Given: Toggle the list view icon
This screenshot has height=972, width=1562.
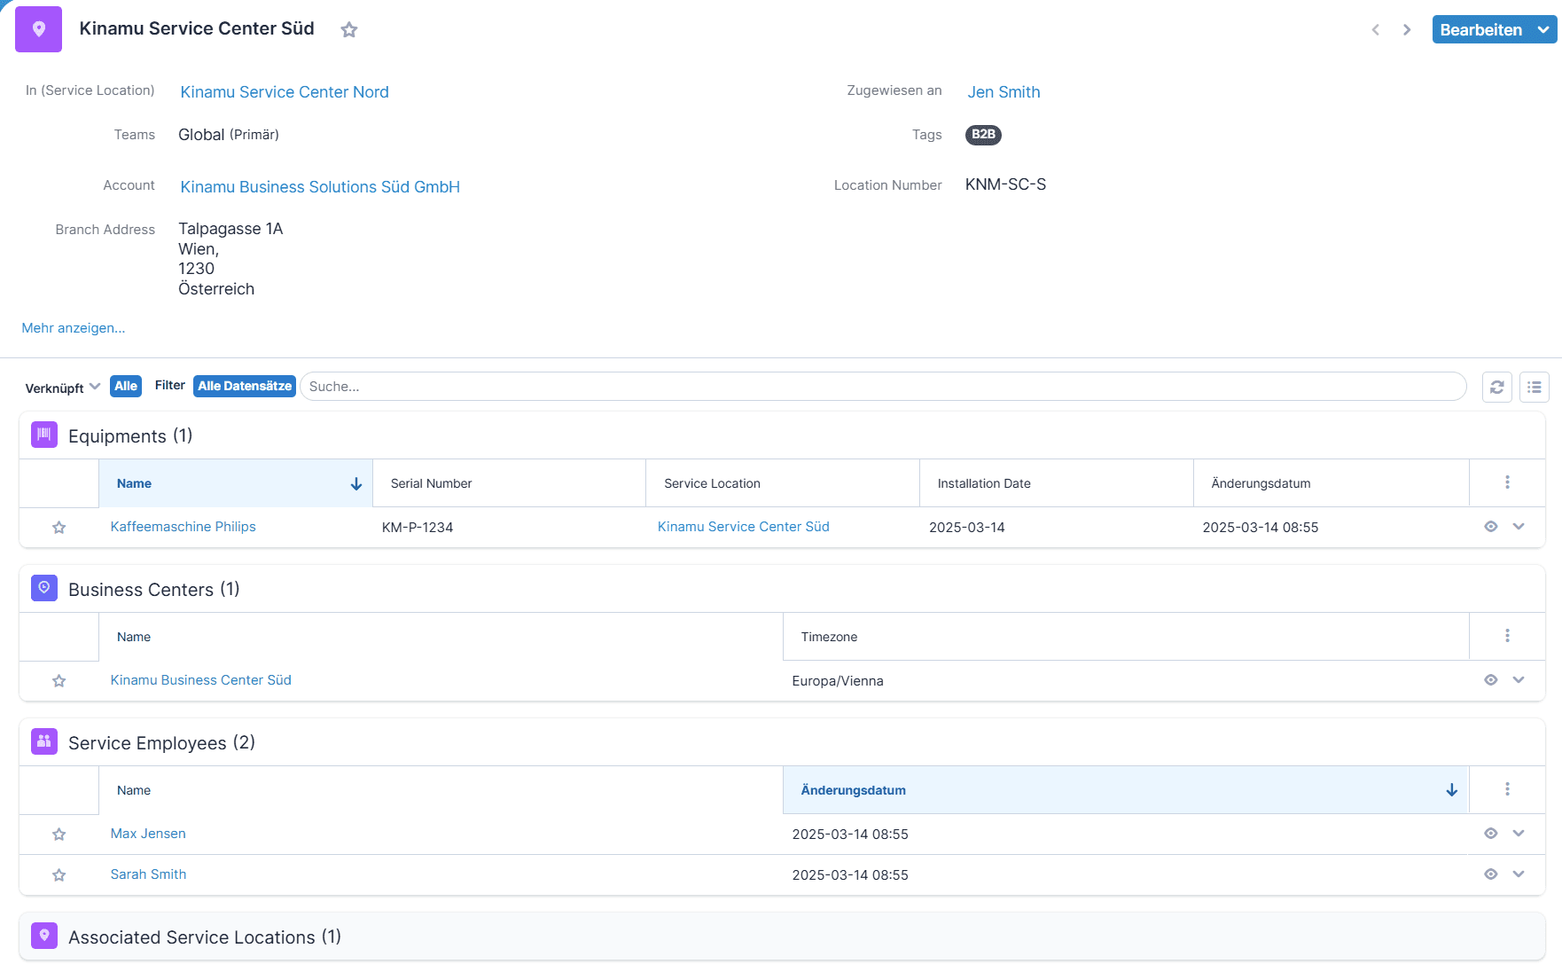Looking at the screenshot, I should pyautogui.click(x=1535, y=387).
